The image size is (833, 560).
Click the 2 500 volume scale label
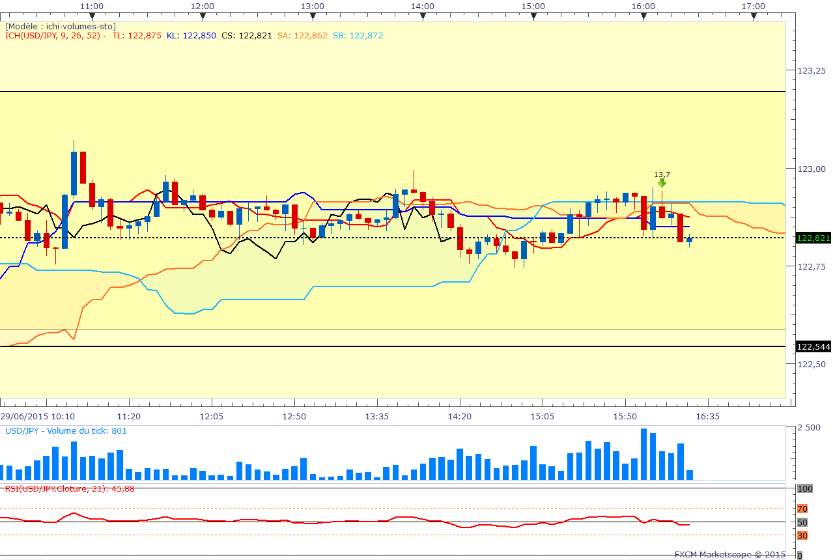point(810,428)
